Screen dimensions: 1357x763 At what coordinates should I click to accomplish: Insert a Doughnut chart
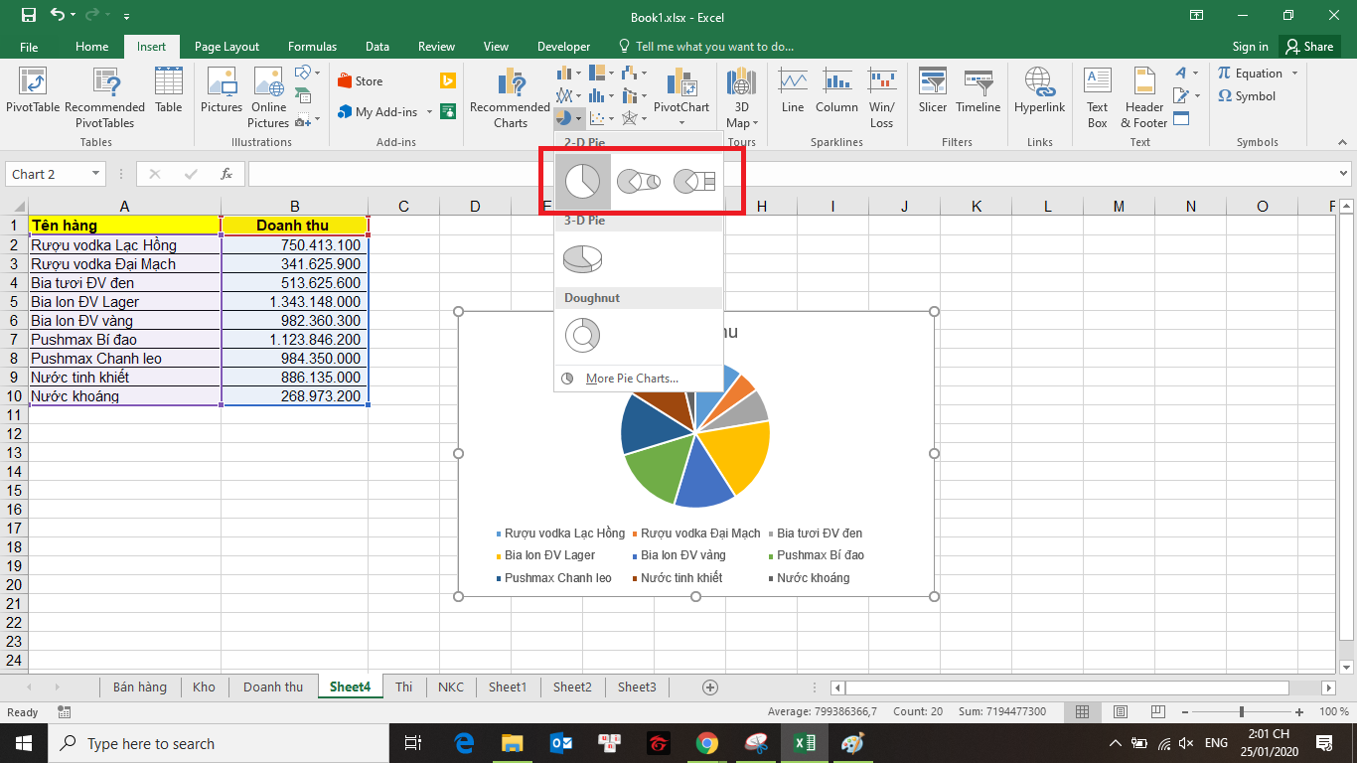582,336
